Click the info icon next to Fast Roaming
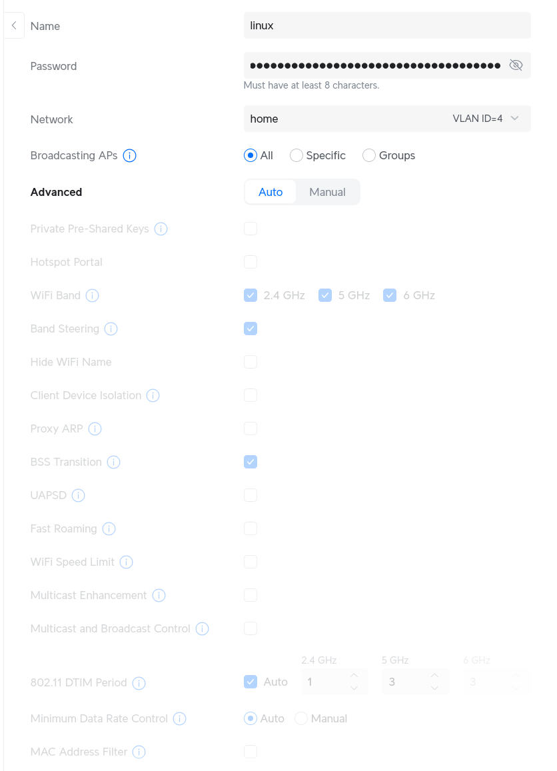Screen dimensions: 557x771 coord(109,528)
